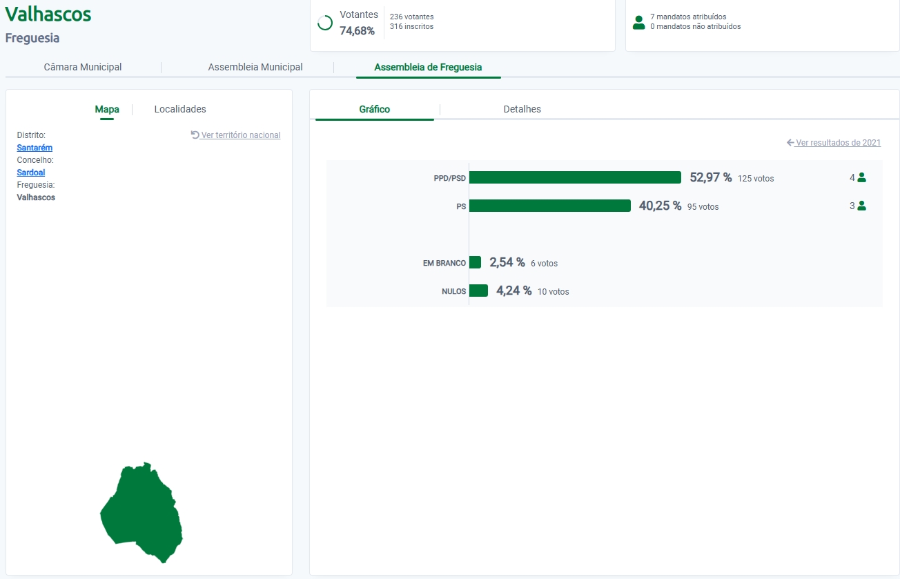Image resolution: width=900 pixels, height=579 pixels.
Task: Switch to the Assembleia Municipal tab
Action: [x=255, y=68]
